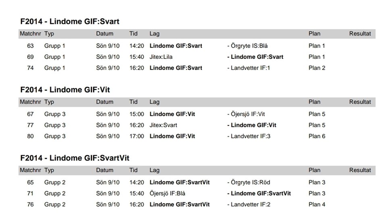The height and width of the screenshot is (221, 387).
Task: Click the Örgryte IS:Röd opponent
Action: [x=250, y=182]
